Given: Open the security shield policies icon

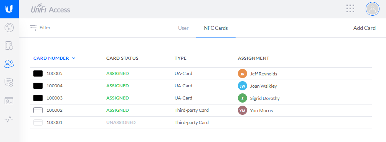Looking at the screenshot, I should [x=9, y=82].
